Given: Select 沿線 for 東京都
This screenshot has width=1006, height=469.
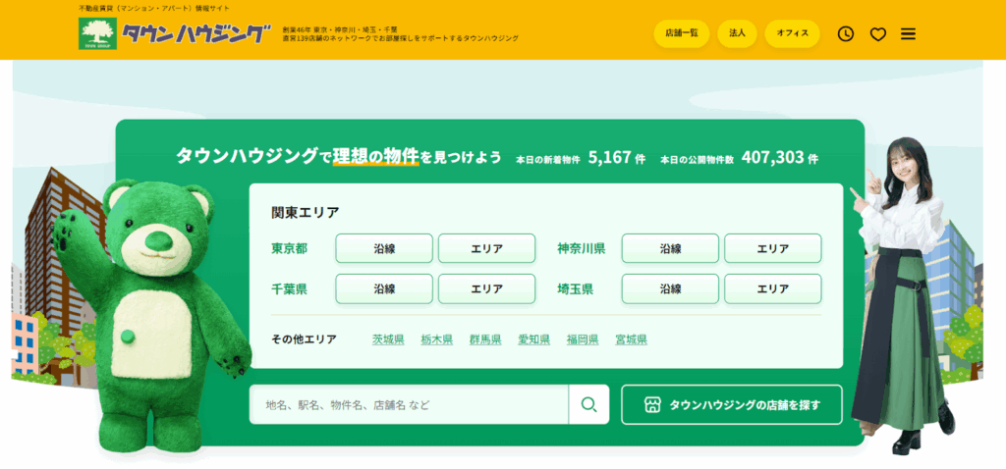Looking at the screenshot, I should point(384,248).
